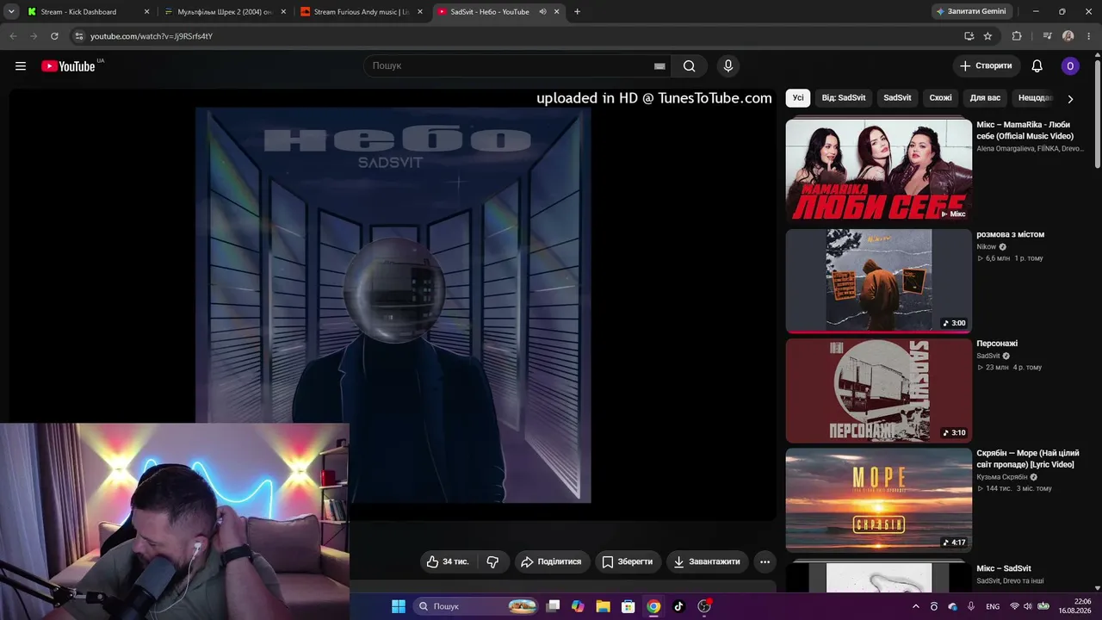The width and height of the screenshot is (1102, 620).
Task: Like the video with 34 тис. likes
Action: point(448,561)
